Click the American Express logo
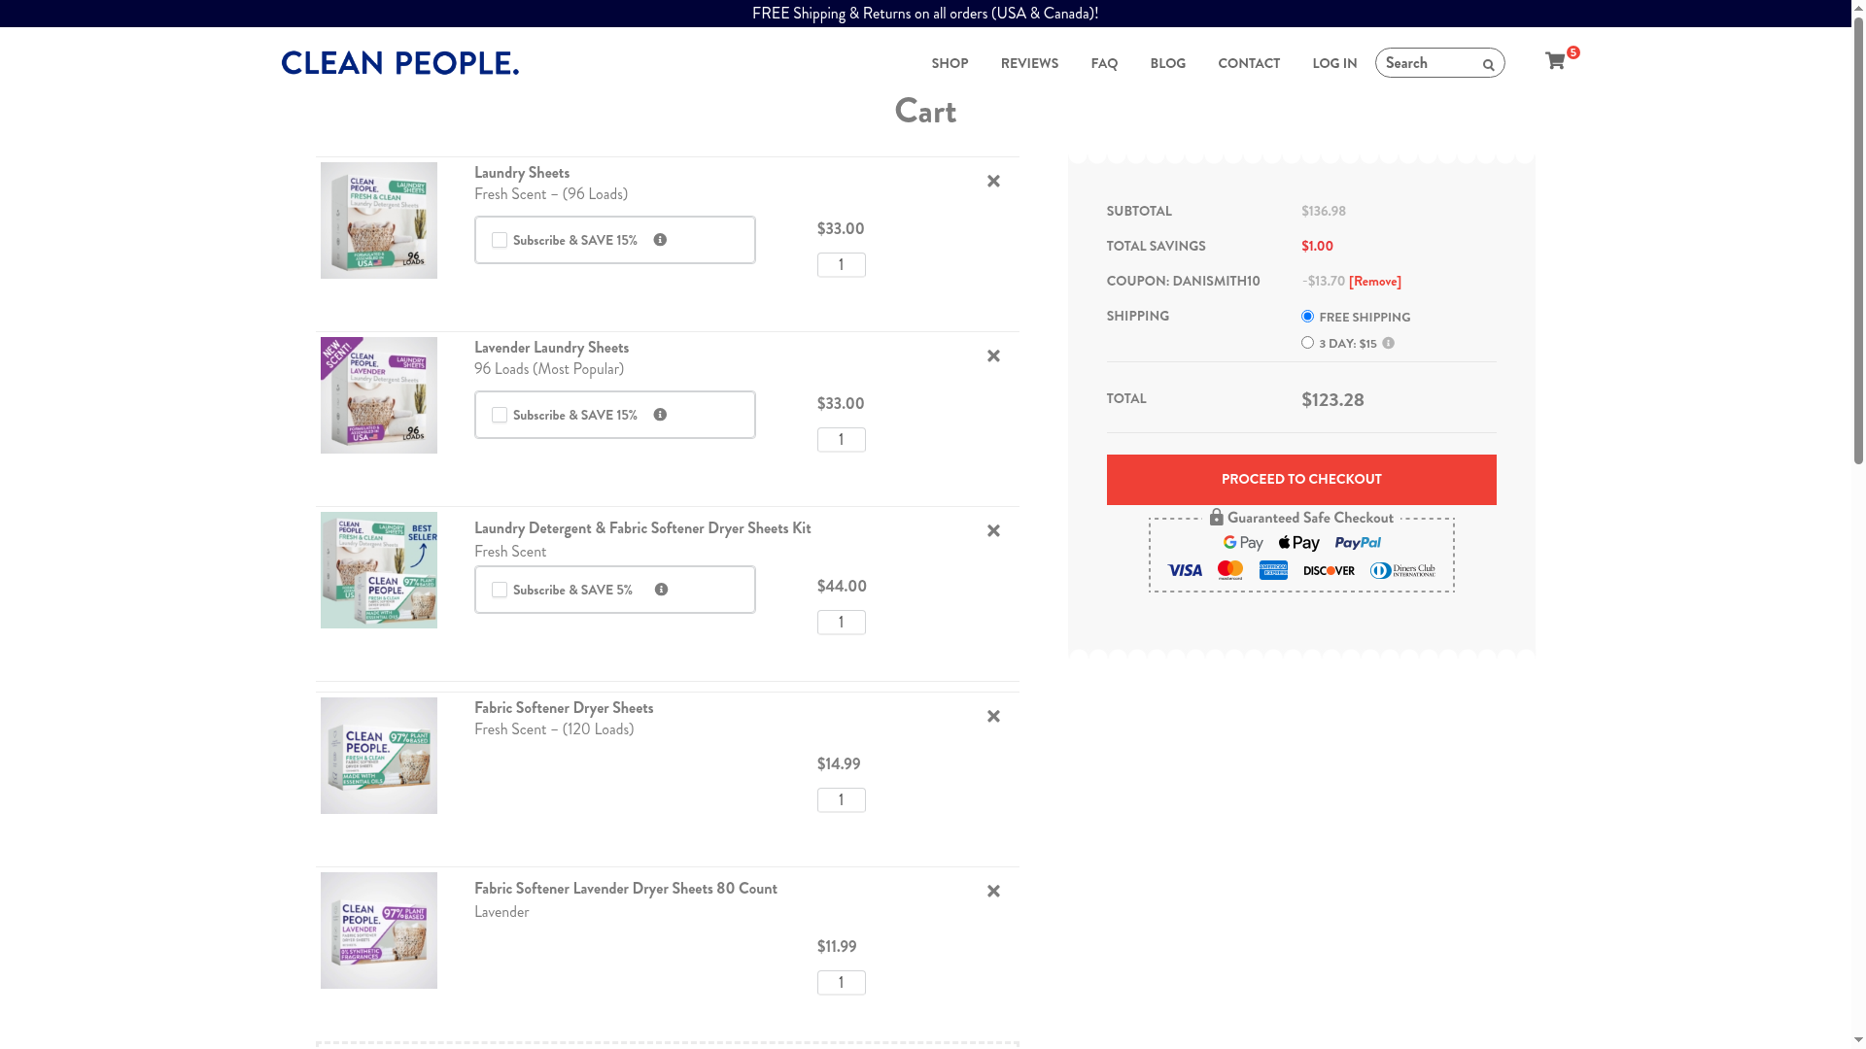This screenshot has height=1049, width=1866. [x=1273, y=570]
